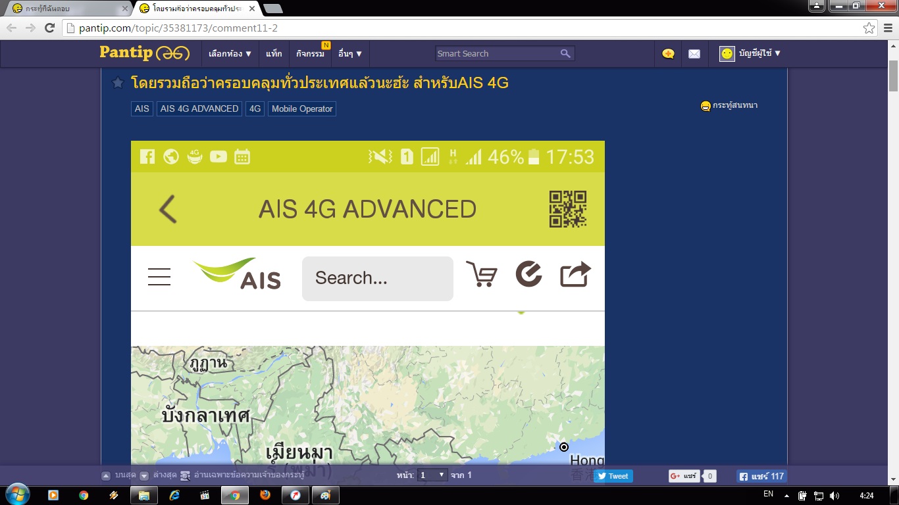Share on Facebook button showing 117
899x505 pixels.
[x=761, y=476]
